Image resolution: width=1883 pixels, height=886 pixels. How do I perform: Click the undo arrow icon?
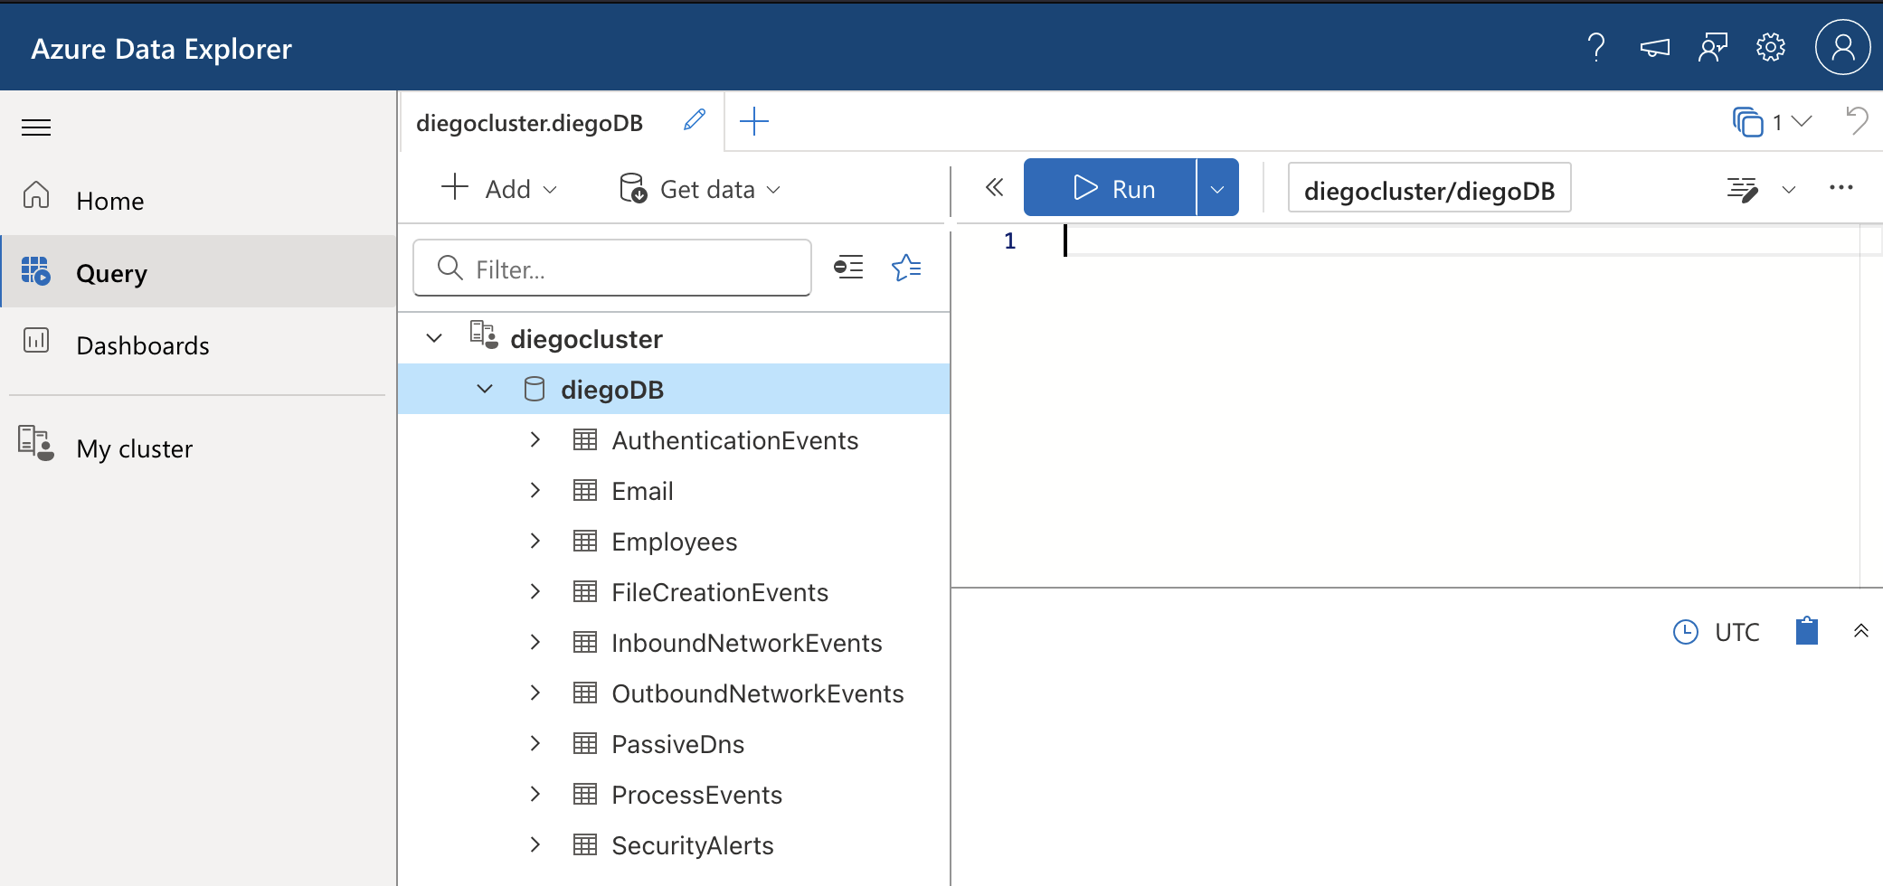(x=1857, y=120)
